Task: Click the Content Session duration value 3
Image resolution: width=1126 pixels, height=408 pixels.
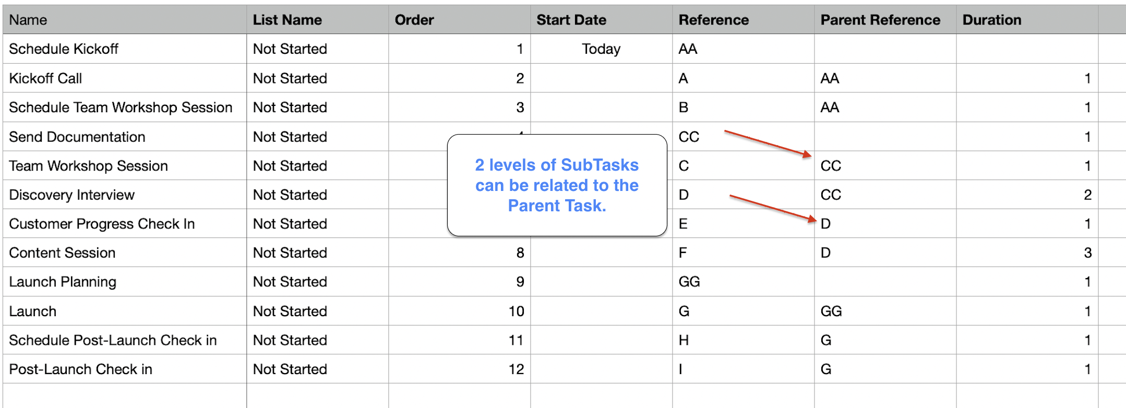Action: [x=1087, y=253]
